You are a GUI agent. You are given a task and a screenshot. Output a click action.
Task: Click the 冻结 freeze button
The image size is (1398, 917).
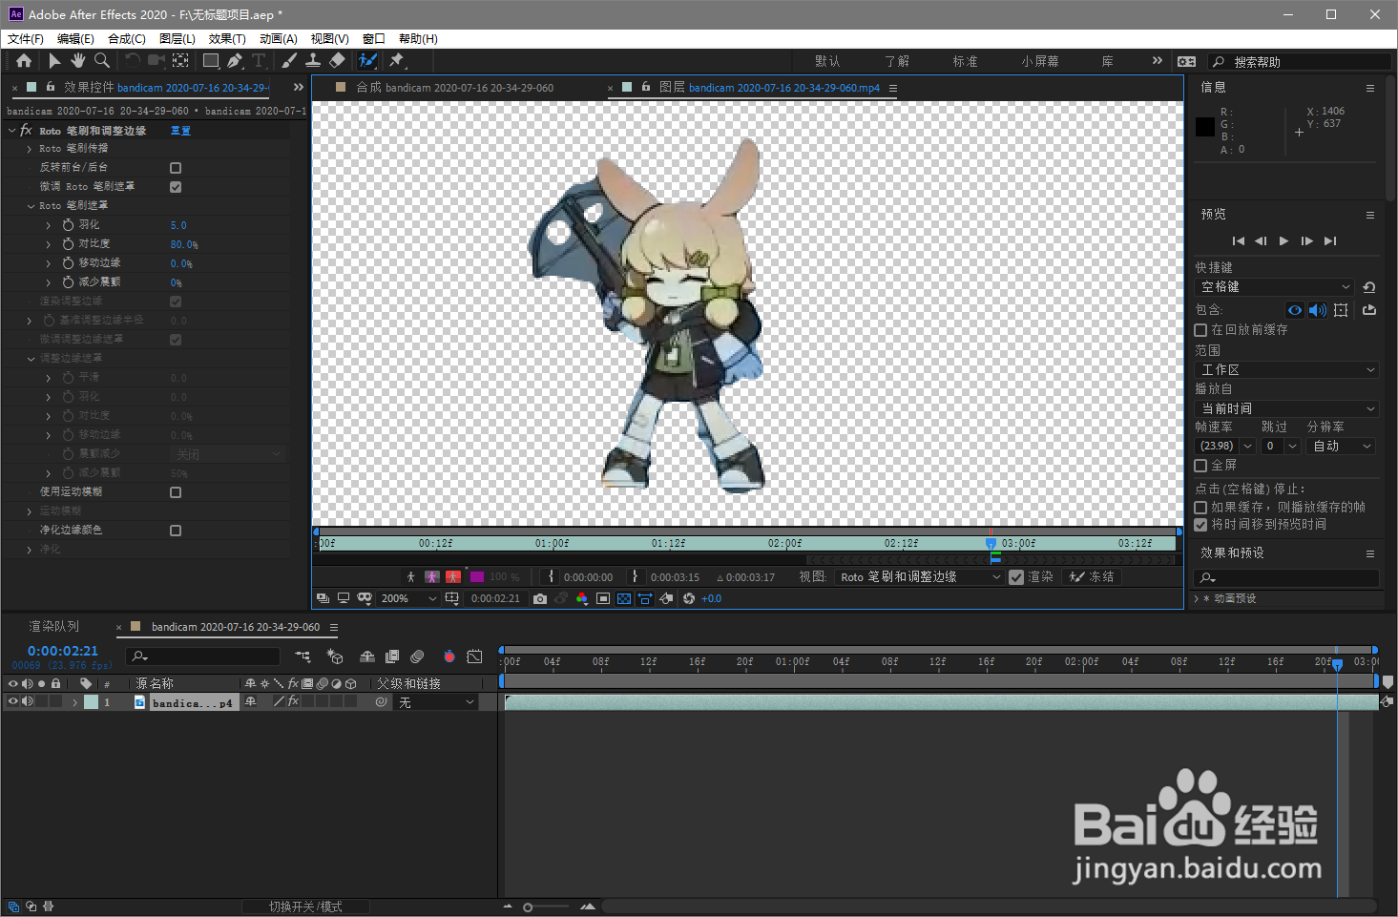click(x=1092, y=577)
